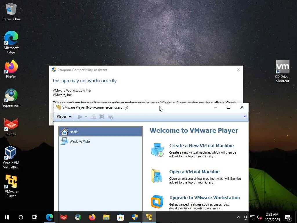
Task: Open File Explorer from the taskbar
Action: pyautogui.click(x=106, y=217)
